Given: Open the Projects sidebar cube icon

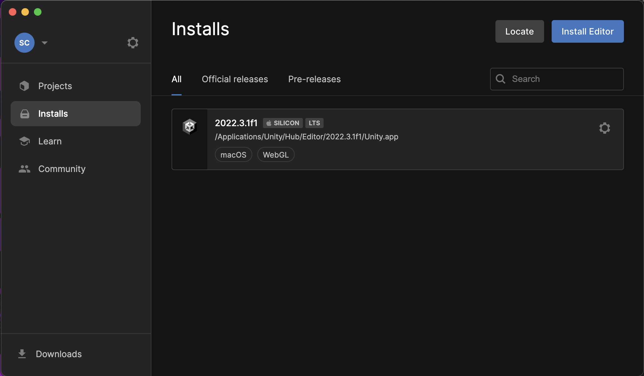Looking at the screenshot, I should pyautogui.click(x=24, y=86).
